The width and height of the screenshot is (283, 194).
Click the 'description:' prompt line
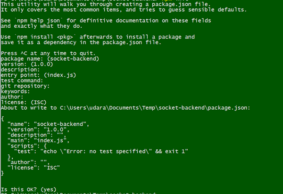[x=20, y=70]
